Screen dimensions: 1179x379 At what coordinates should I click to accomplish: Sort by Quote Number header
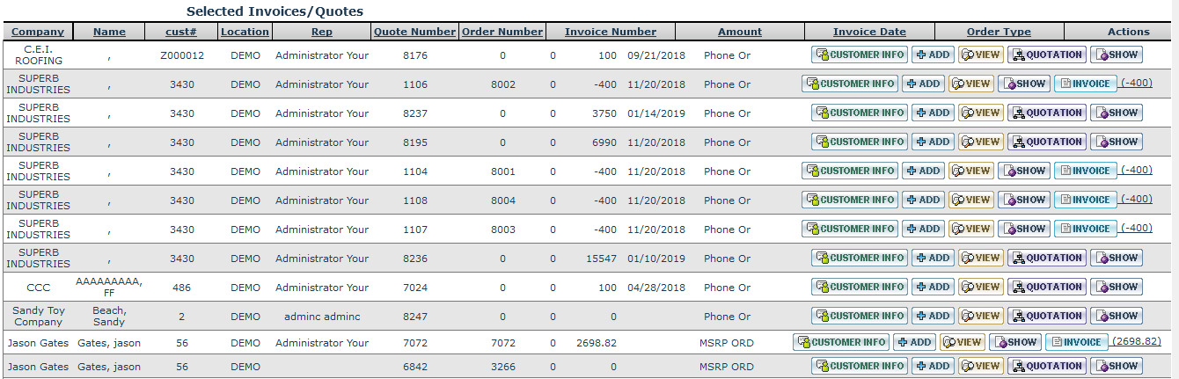(x=414, y=32)
